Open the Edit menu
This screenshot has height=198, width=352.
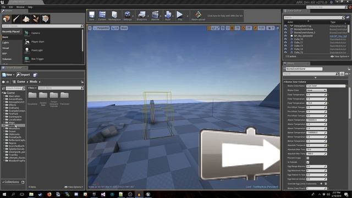pyautogui.click(x=11, y=7)
